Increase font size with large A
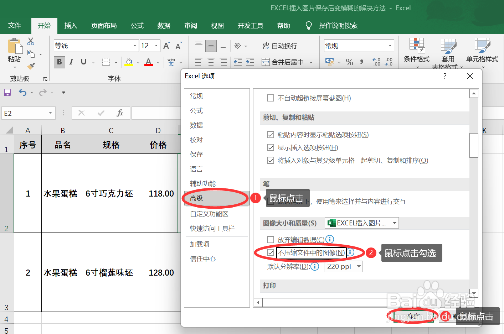Viewport: 504px width, 334px height. 166,46
